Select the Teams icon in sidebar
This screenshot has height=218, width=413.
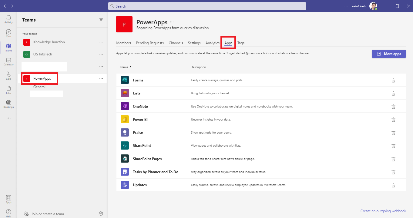[x=8, y=48]
